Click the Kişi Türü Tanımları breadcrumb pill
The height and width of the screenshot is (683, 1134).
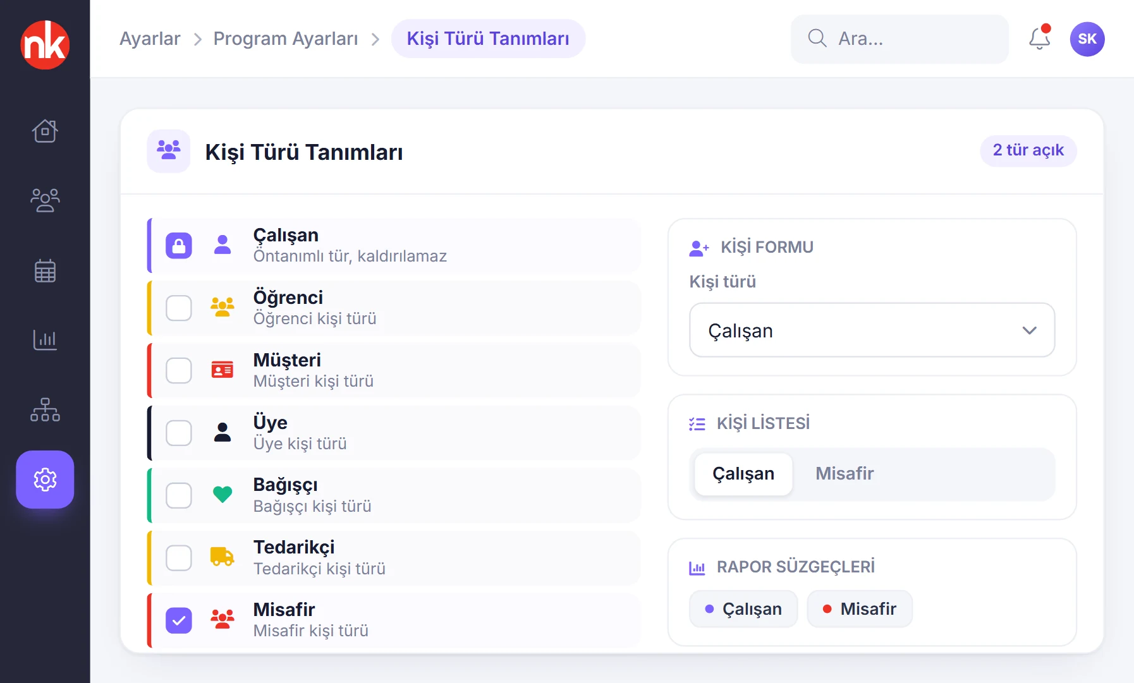point(488,39)
